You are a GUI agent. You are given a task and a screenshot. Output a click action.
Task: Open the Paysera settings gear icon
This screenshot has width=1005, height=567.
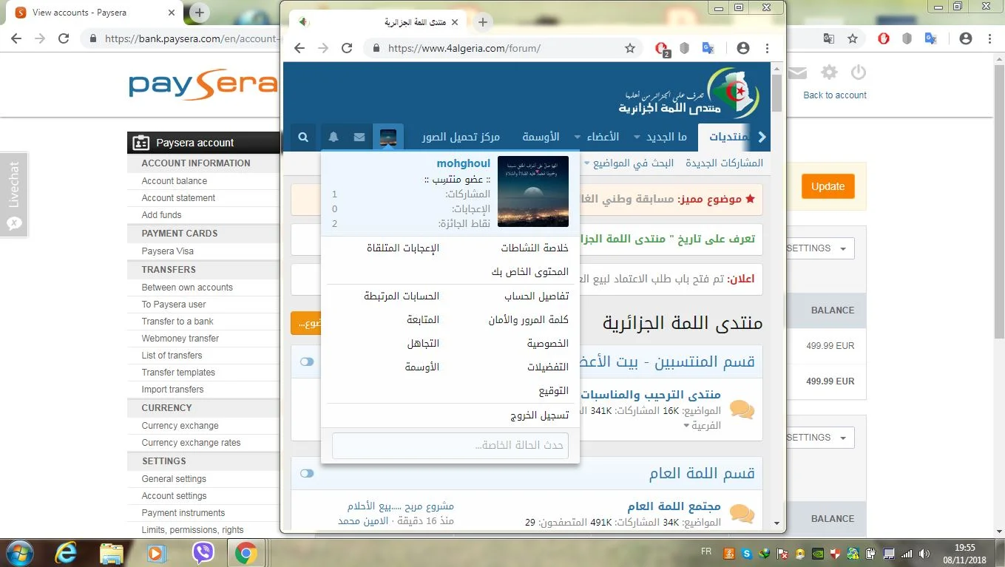[x=830, y=72]
